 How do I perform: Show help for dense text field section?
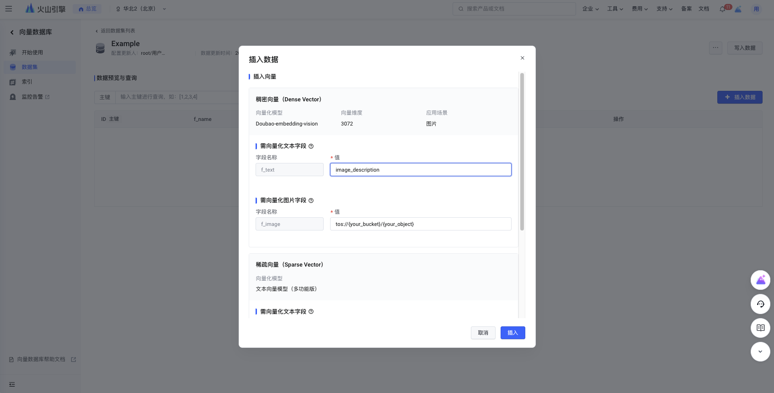(311, 146)
